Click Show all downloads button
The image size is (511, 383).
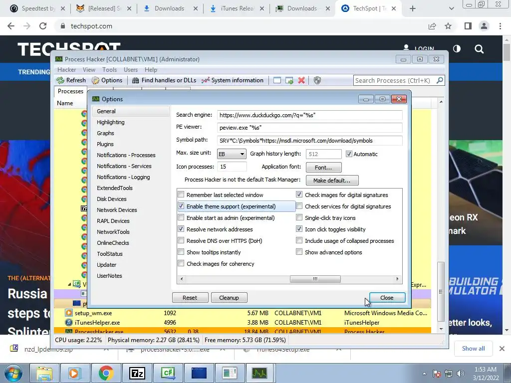click(473, 349)
